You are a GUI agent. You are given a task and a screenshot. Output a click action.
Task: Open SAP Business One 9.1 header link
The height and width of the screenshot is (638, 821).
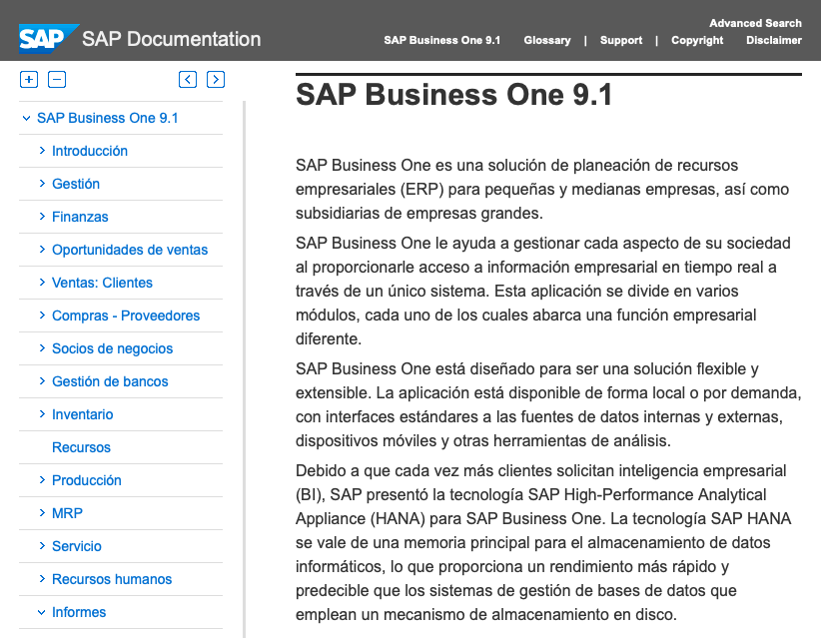click(x=441, y=40)
